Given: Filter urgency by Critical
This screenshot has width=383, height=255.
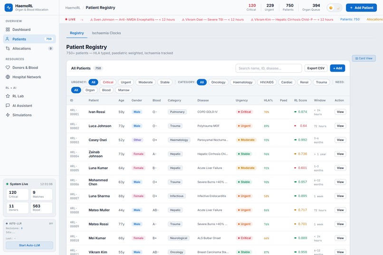Looking at the screenshot, I should coord(108,82).
